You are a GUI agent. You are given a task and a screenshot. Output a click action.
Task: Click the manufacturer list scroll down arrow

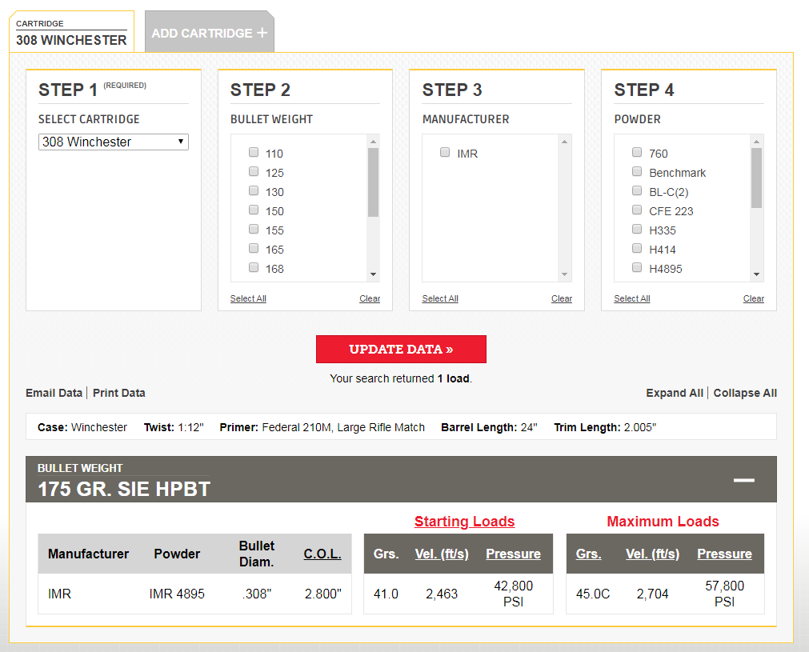pyautogui.click(x=564, y=274)
